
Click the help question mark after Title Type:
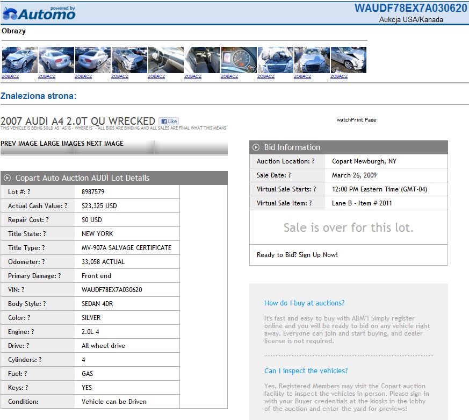pos(43,248)
